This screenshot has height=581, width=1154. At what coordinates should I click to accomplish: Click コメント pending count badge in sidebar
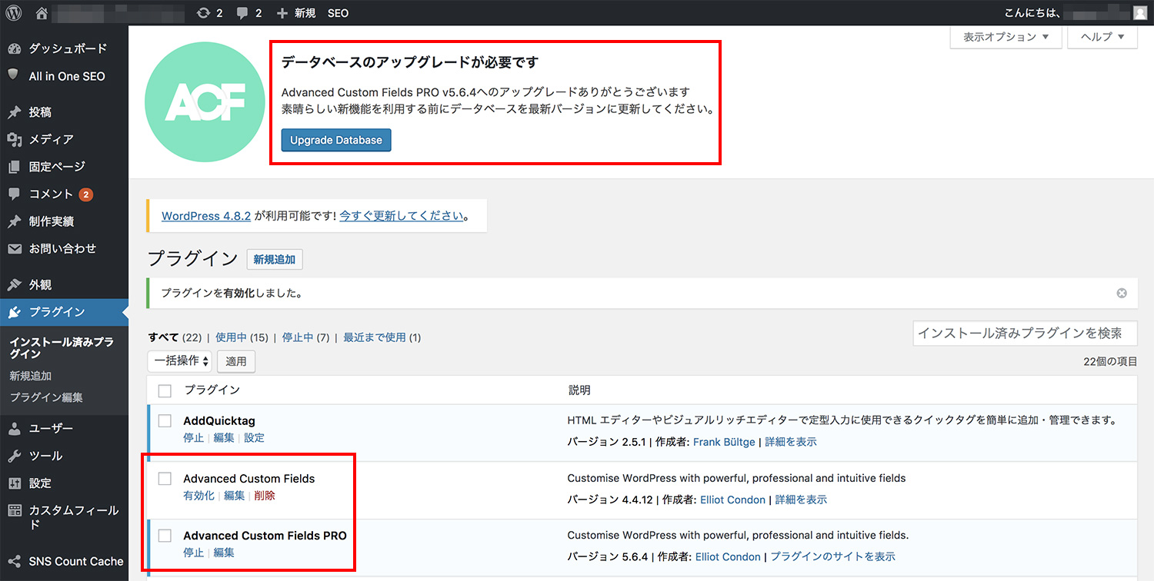tap(85, 194)
